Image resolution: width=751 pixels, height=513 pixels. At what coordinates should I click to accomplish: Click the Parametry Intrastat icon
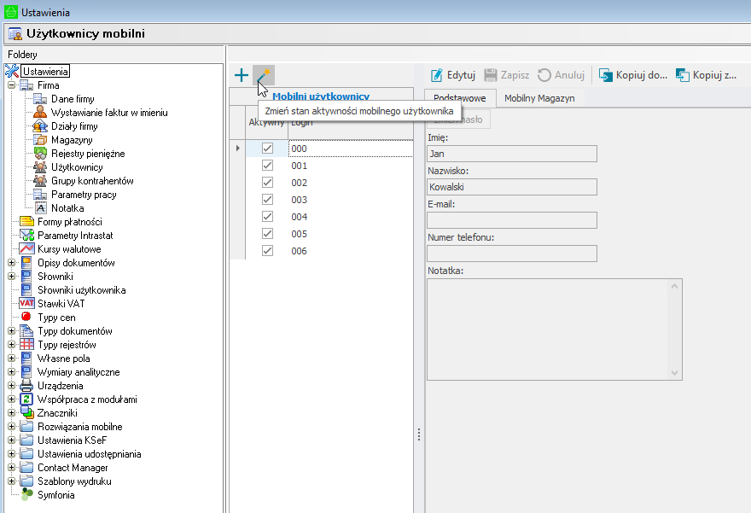coord(26,236)
